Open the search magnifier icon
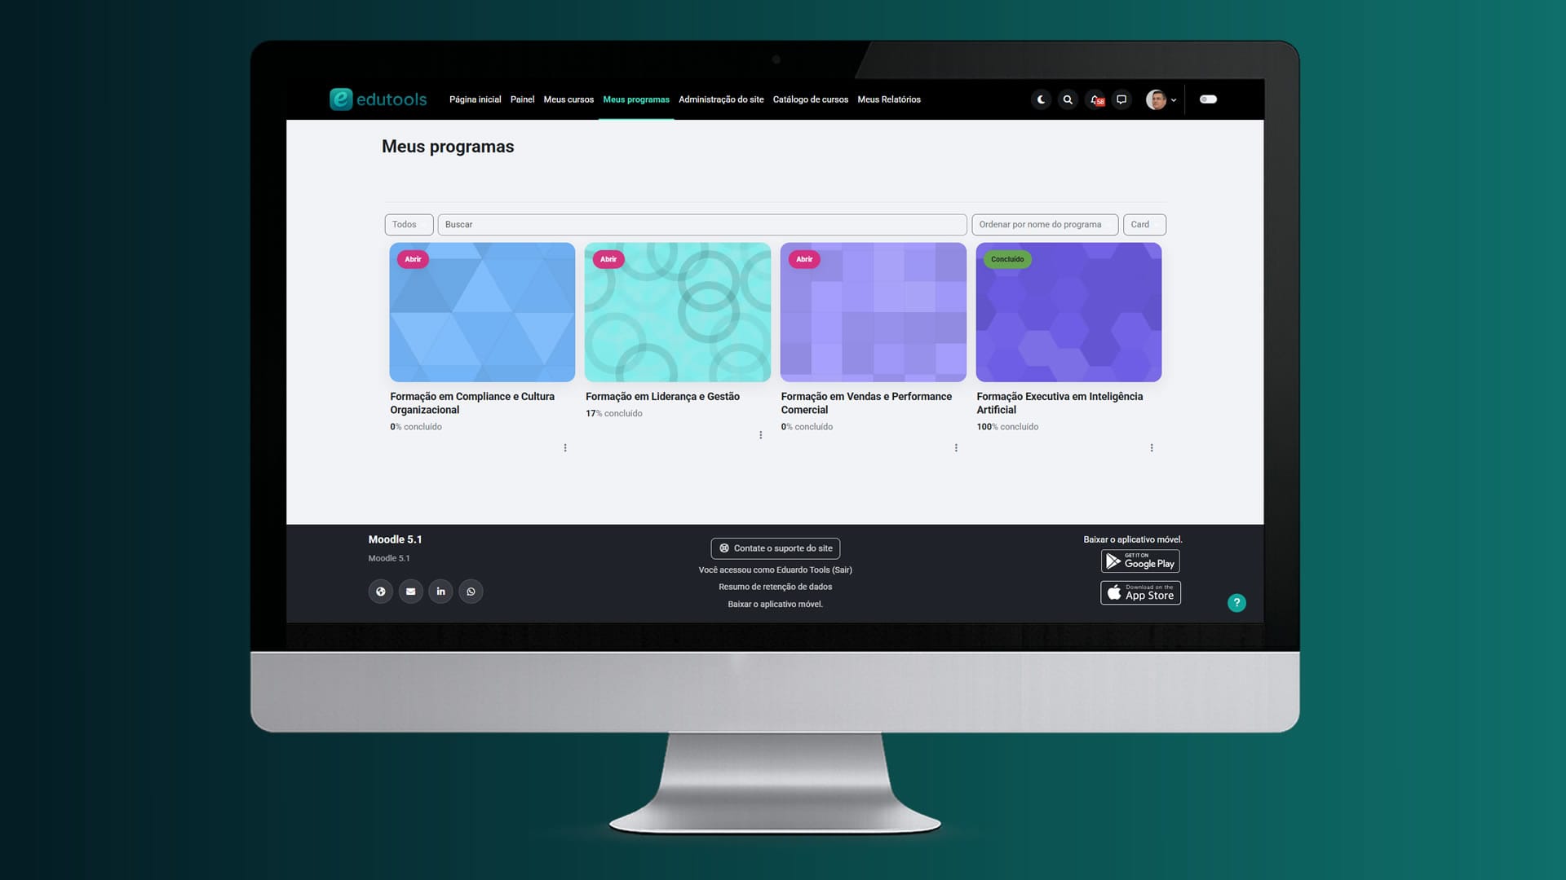This screenshot has width=1566, height=880. [1068, 99]
